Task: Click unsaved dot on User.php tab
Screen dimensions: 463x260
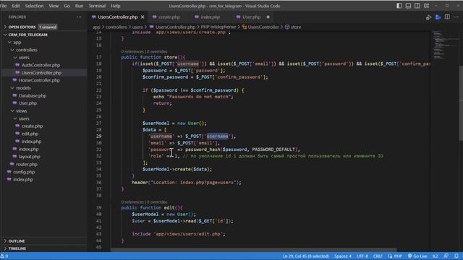Action: 268,17
